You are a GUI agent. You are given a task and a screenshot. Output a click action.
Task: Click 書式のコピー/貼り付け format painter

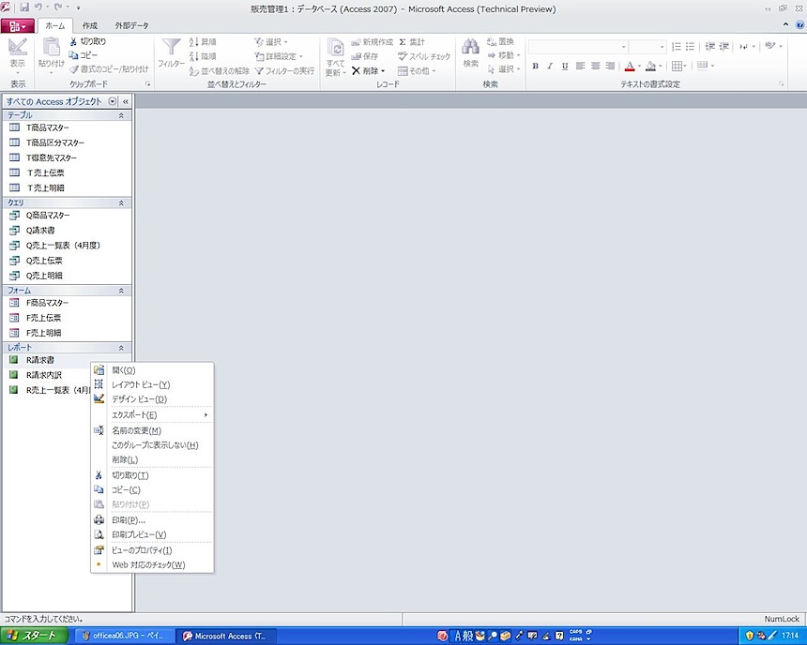109,69
